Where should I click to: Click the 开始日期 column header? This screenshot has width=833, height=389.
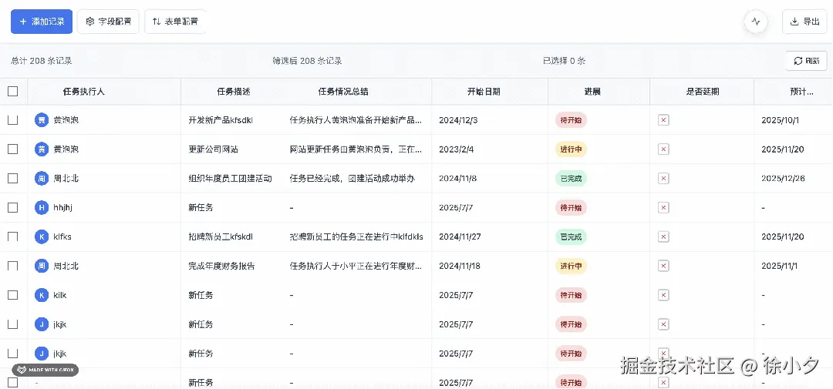pos(484,91)
